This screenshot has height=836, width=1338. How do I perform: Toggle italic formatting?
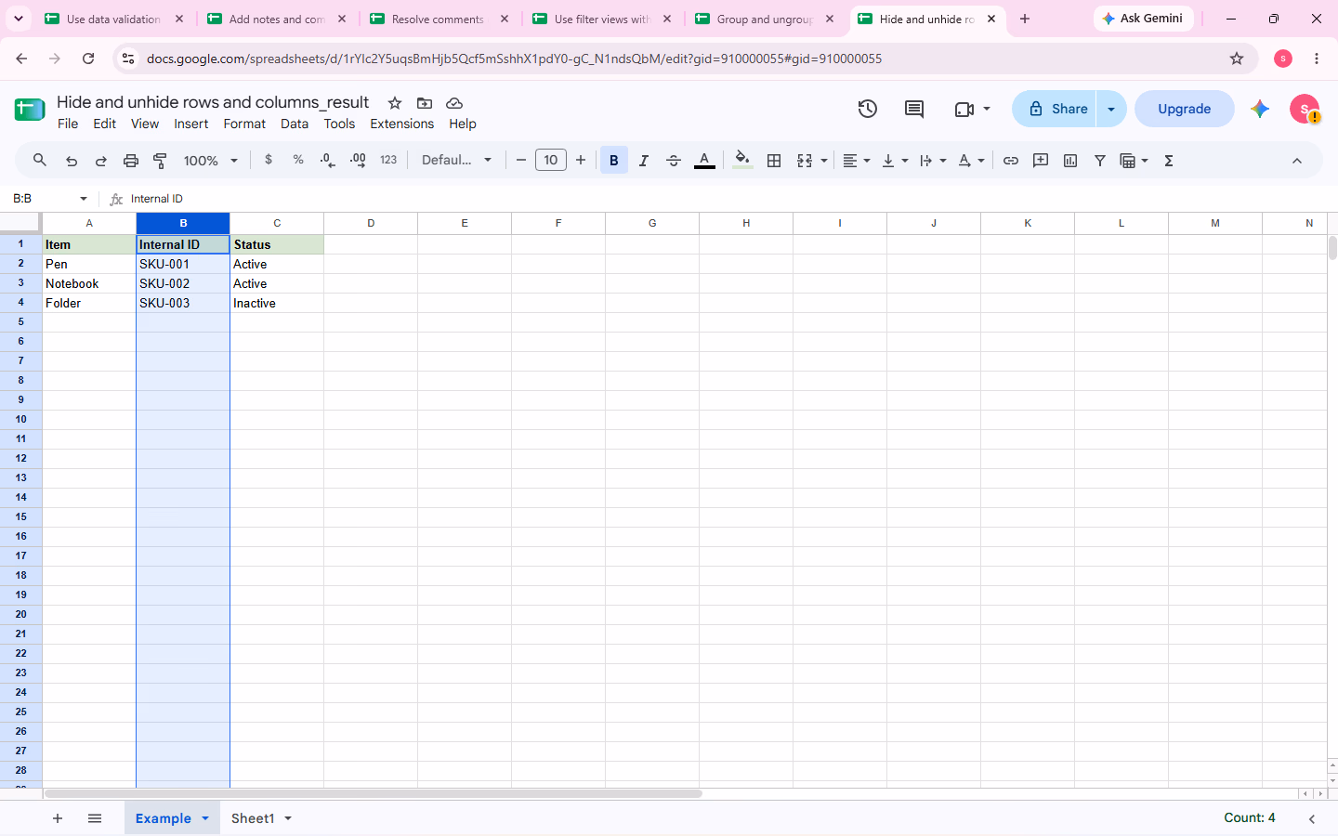point(644,161)
